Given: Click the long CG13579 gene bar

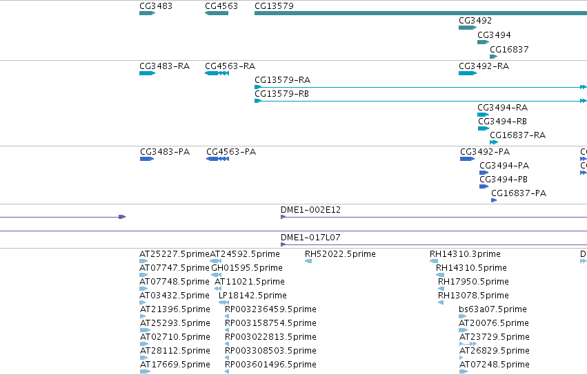Looking at the screenshot, I should pyautogui.click(x=421, y=13).
